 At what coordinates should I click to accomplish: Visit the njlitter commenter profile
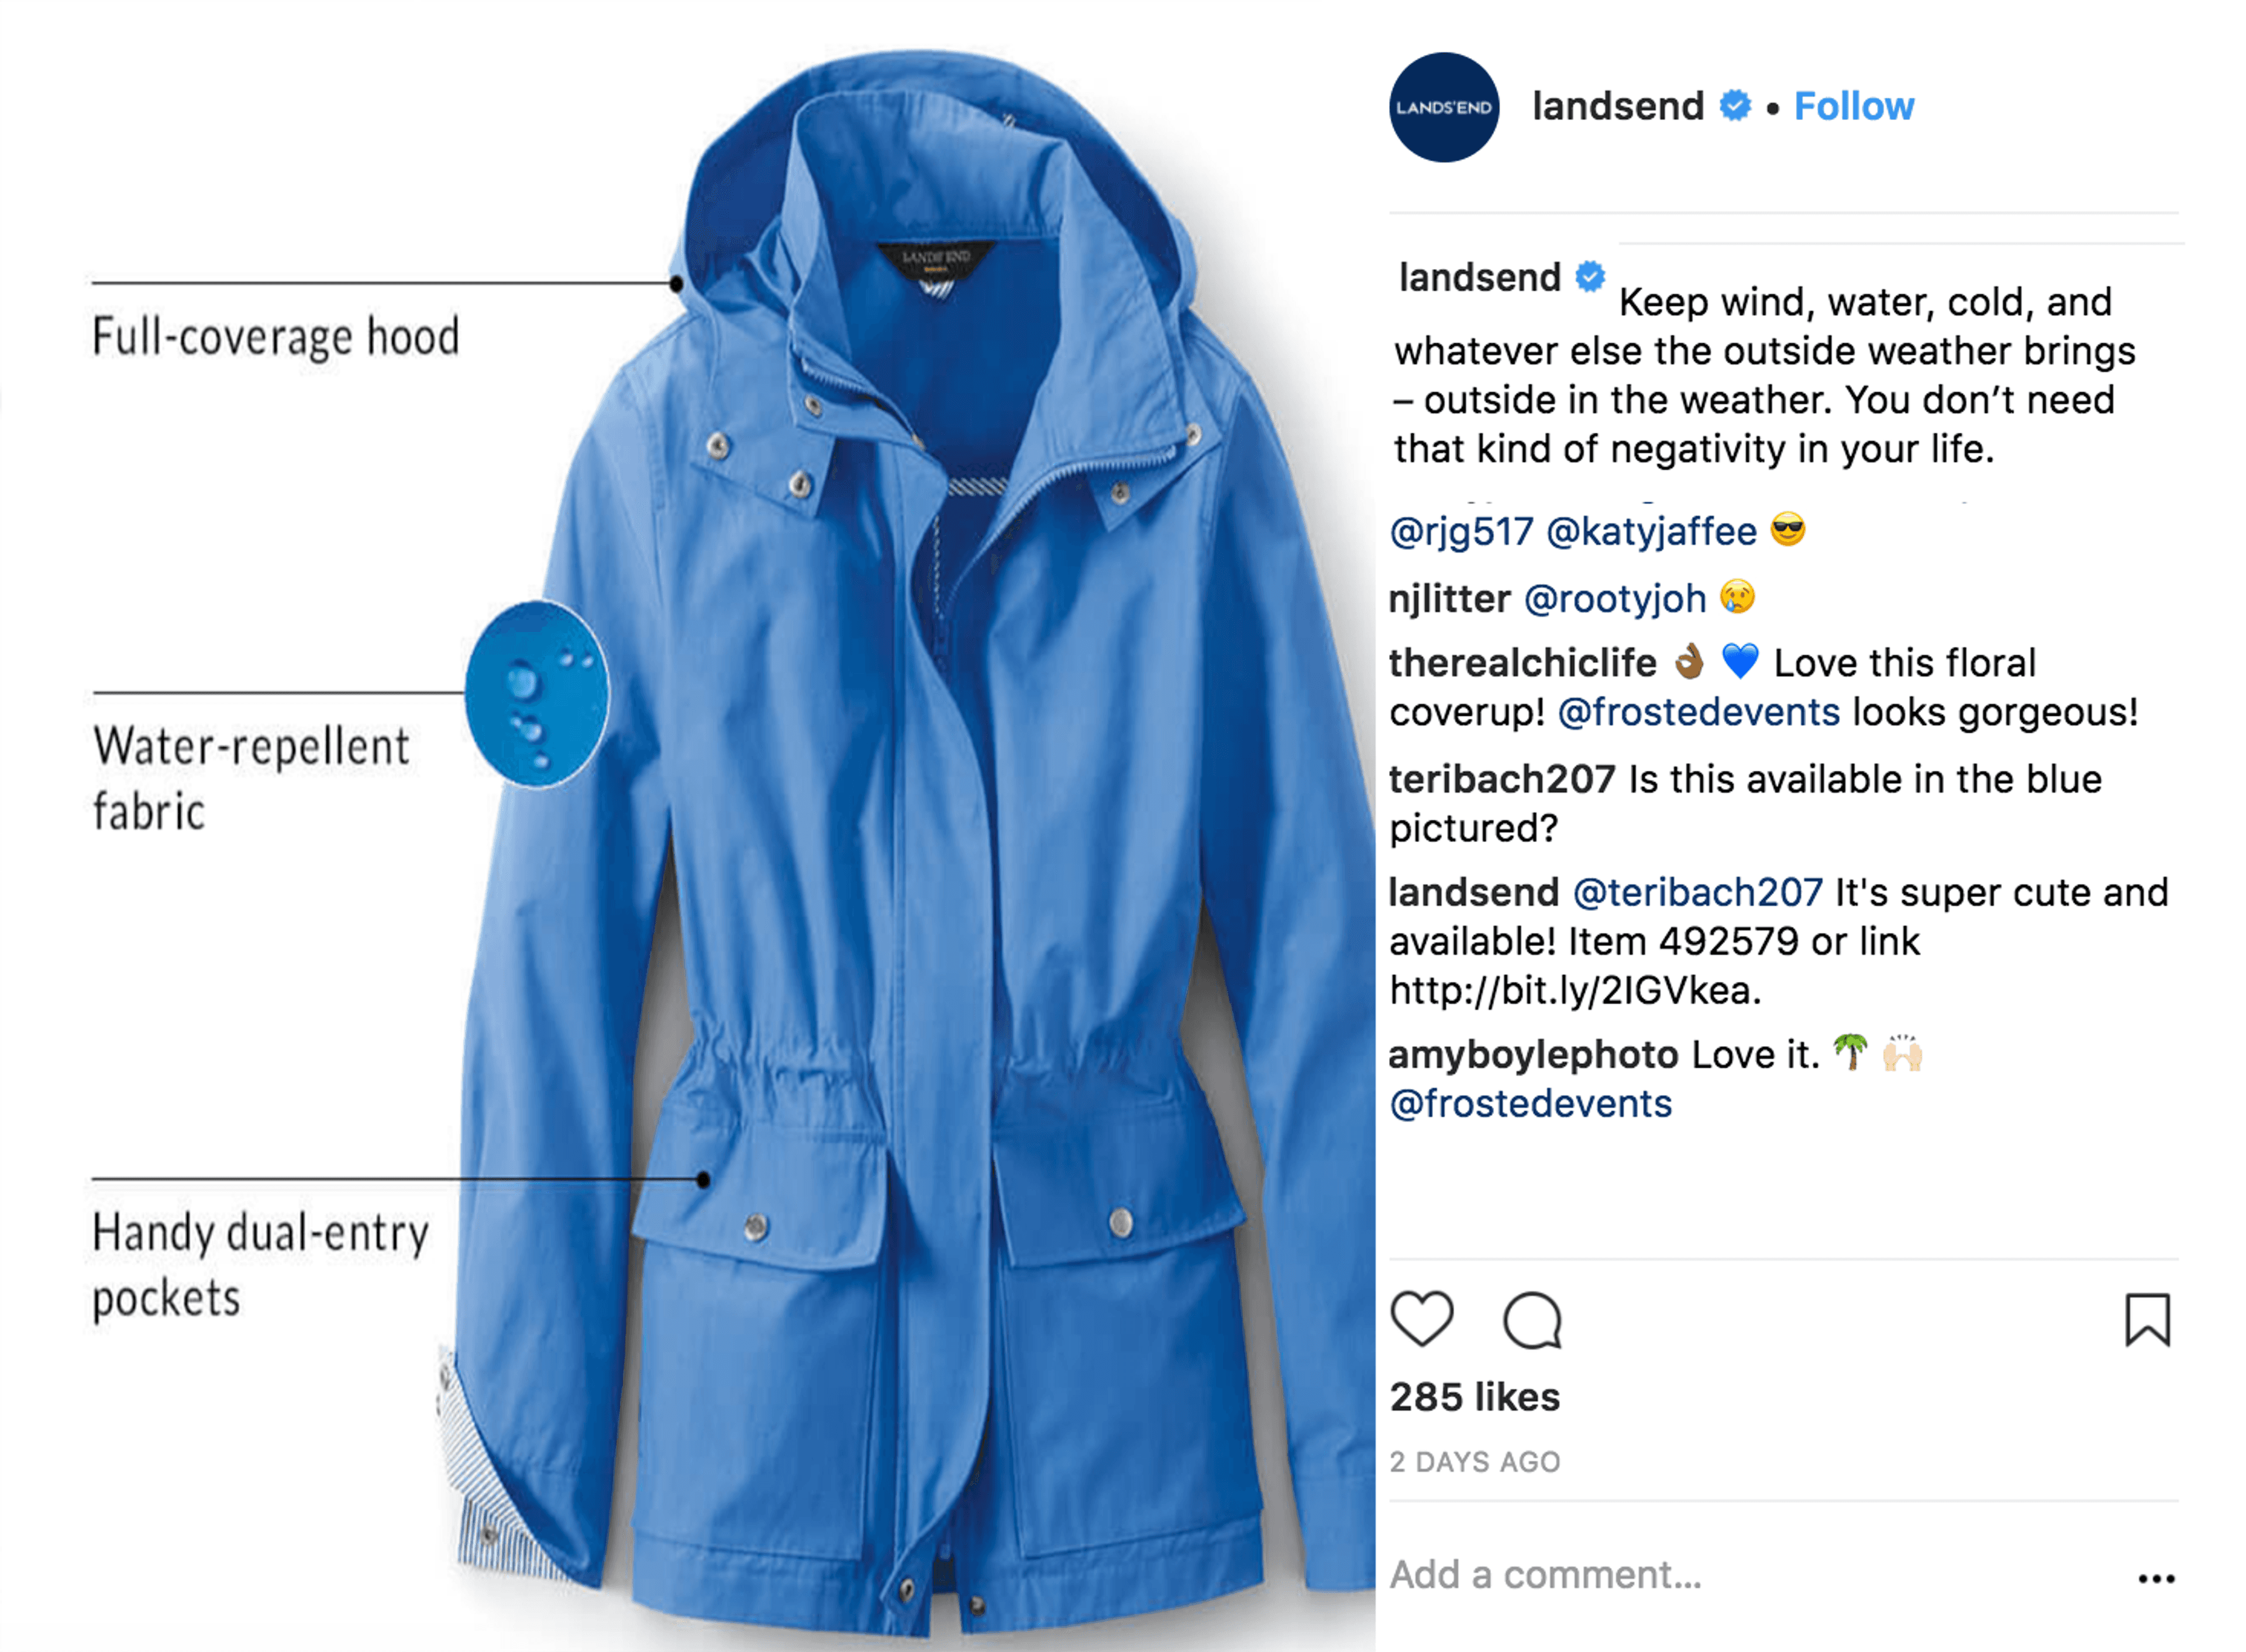click(1449, 598)
